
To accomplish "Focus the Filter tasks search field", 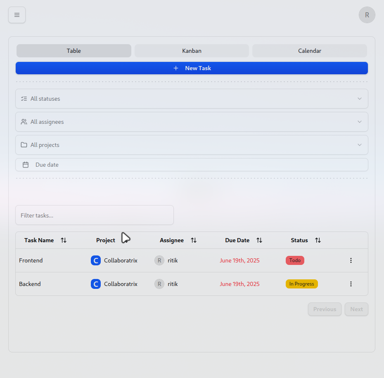I will pos(95,215).
